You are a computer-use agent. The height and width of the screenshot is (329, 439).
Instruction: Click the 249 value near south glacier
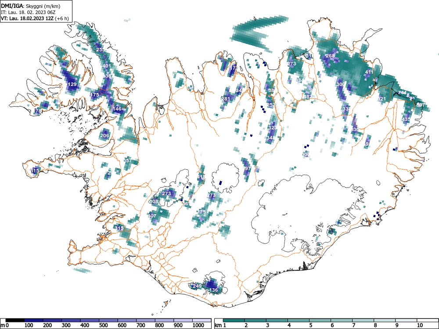click(x=198, y=286)
